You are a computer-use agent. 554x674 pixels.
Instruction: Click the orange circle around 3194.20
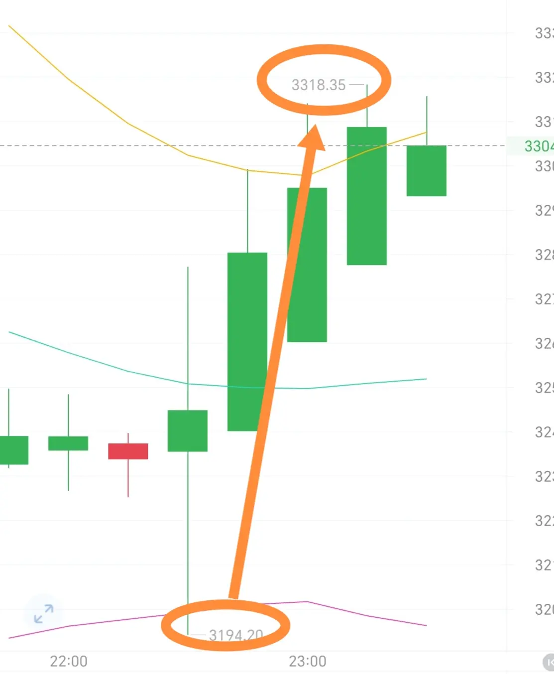(x=225, y=625)
